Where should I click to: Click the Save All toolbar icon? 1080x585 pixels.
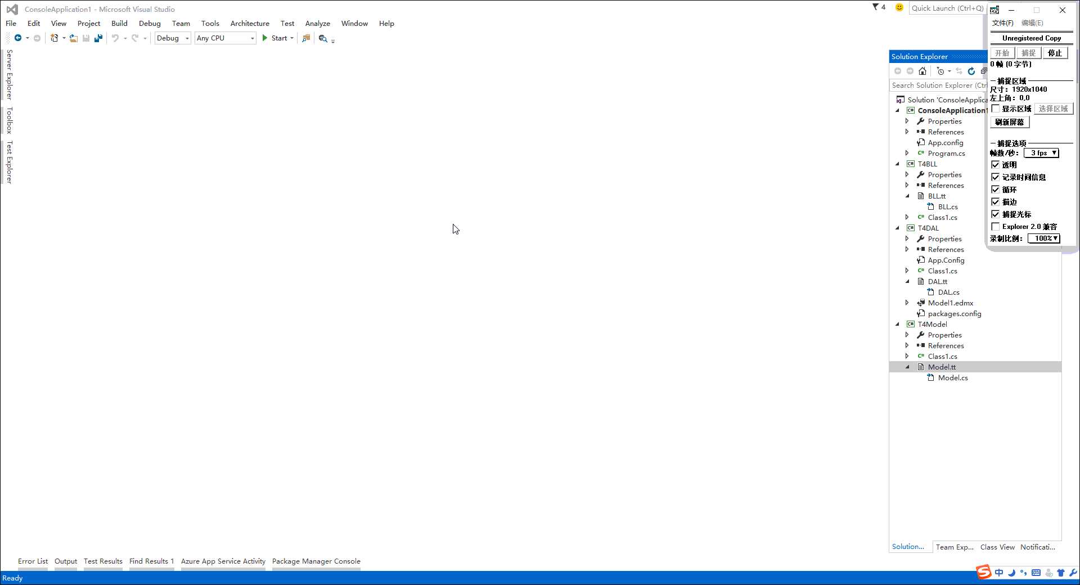[x=98, y=38]
